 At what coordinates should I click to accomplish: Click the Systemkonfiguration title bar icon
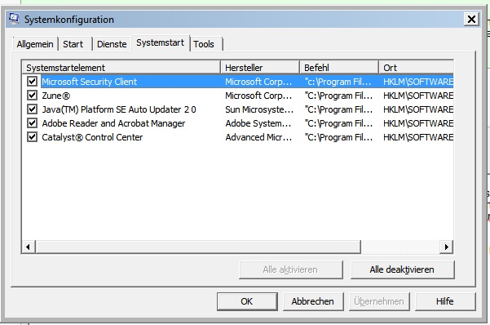14,19
